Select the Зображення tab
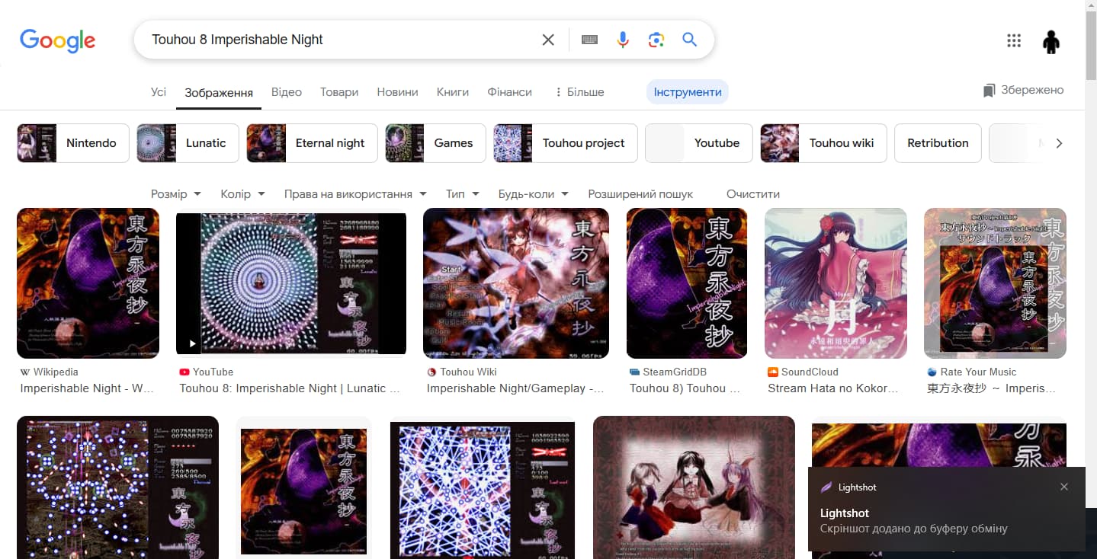 coord(219,93)
